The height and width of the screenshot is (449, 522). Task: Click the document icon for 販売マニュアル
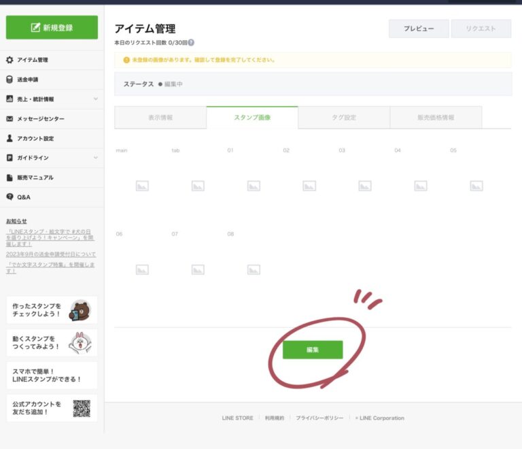click(10, 178)
